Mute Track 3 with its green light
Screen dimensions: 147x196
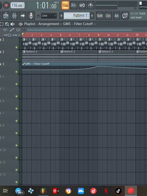pyautogui.click(x=17, y=72)
